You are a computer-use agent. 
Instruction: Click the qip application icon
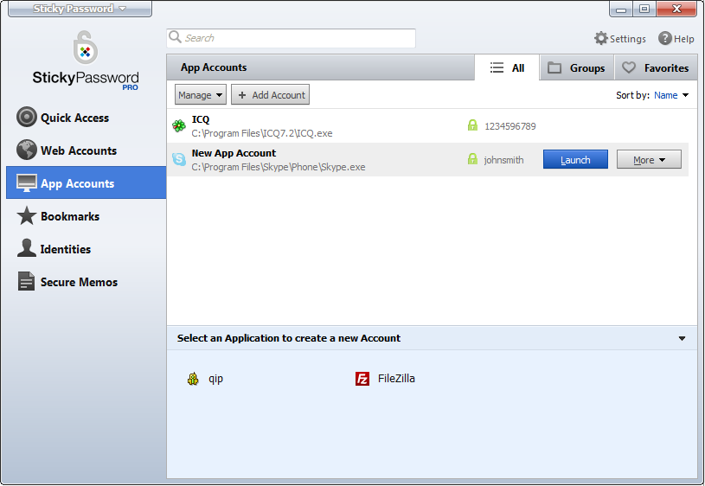[193, 379]
